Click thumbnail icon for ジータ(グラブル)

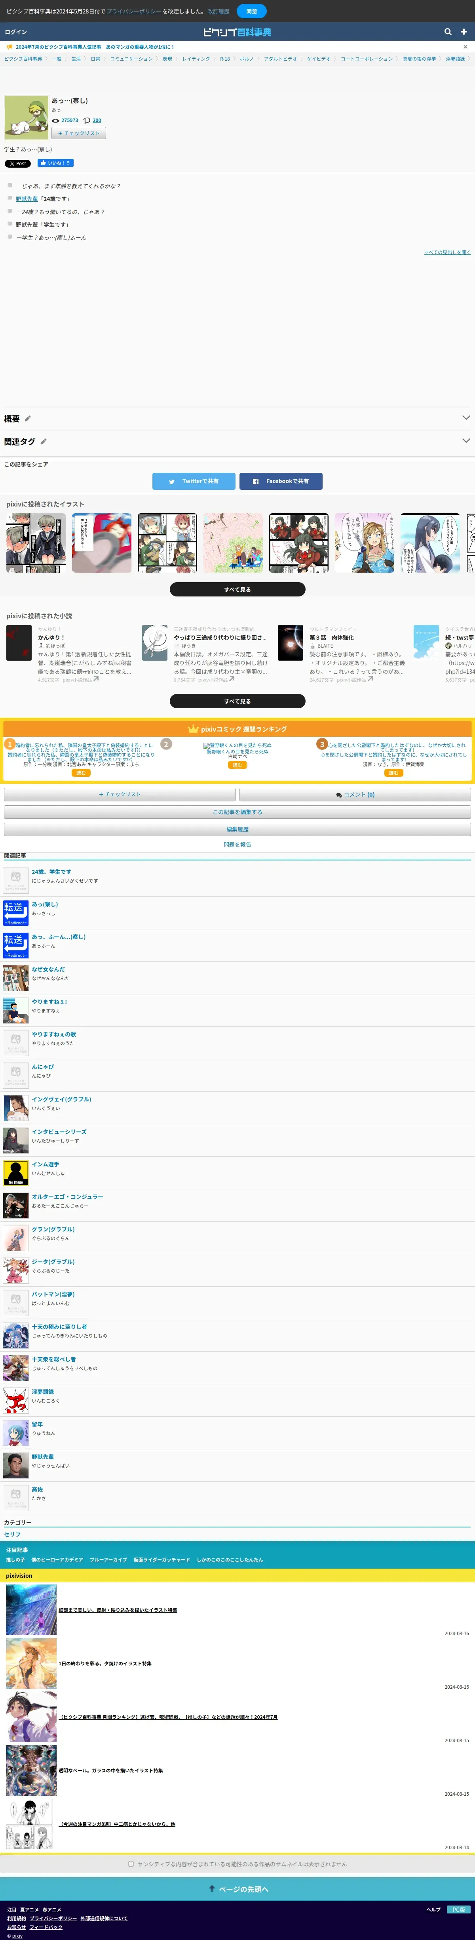(16, 1271)
